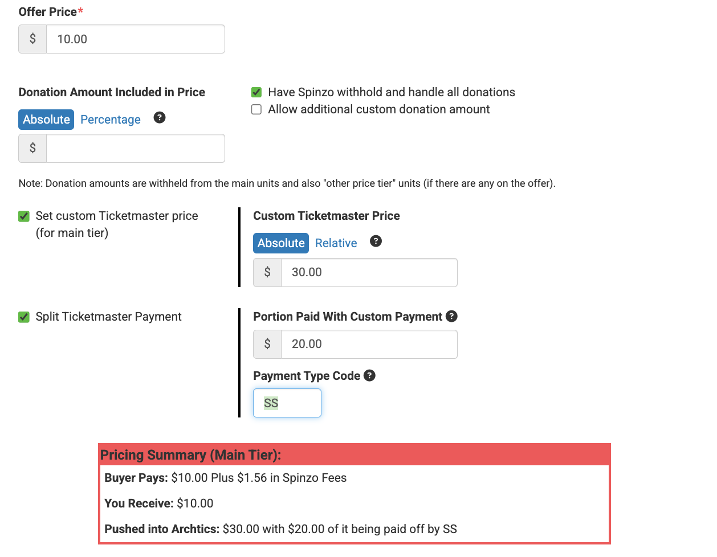Click dollar sign addon of Offer Price
The height and width of the screenshot is (557, 717).
coord(32,39)
